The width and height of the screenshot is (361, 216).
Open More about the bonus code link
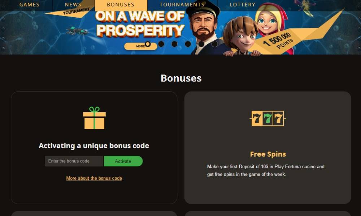tap(94, 178)
